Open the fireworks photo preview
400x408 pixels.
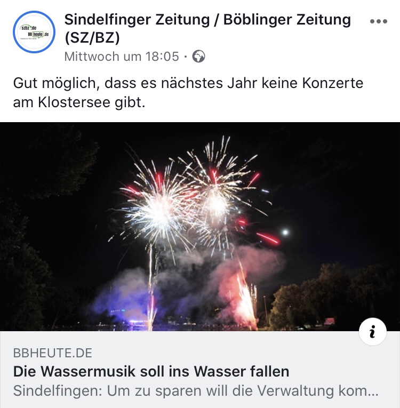click(x=200, y=226)
